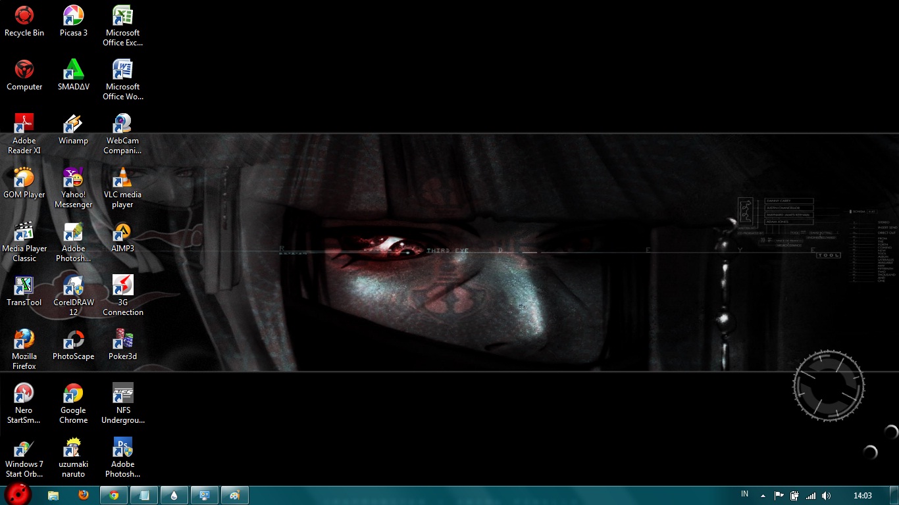Select the WebCam Companion shortcut
The width and height of the screenshot is (899, 505).
[x=122, y=134]
